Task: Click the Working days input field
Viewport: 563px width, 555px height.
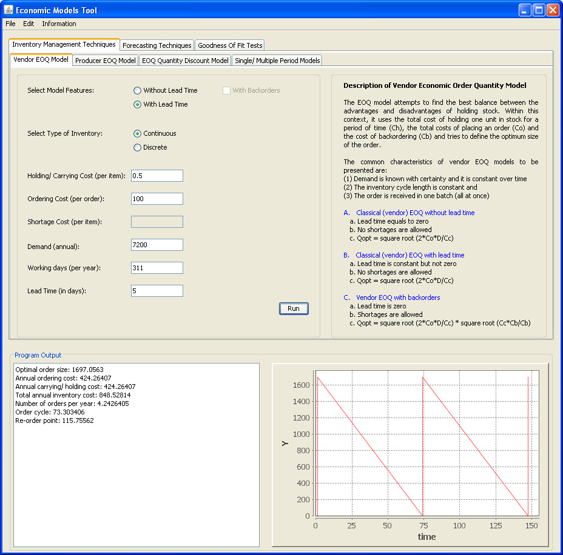Action: pyautogui.click(x=157, y=268)
